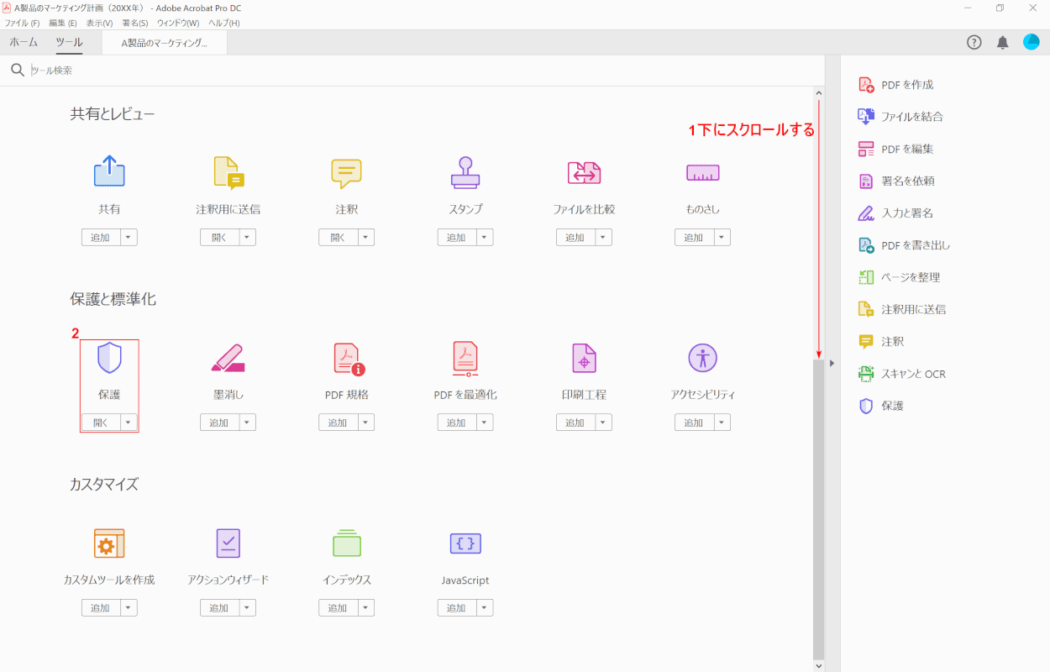Click the 追加 button under 印刷工程
Viewport: 1050px width, 672px height.
(575, 423)
